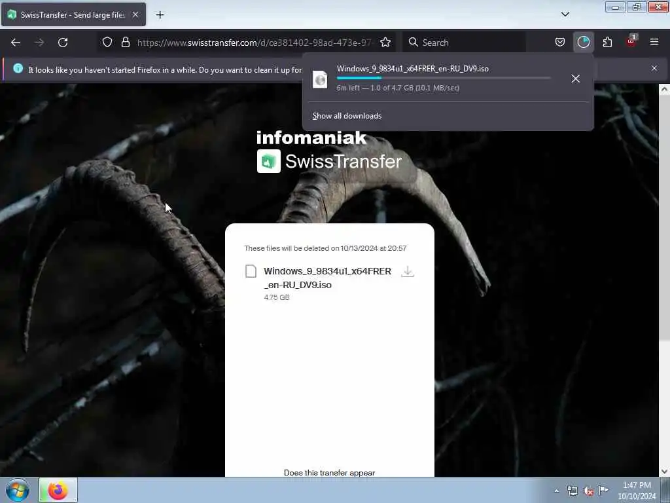Click the vertical scrollbar thumb
The width and height of the screenshot is (670, 503).
664,217
